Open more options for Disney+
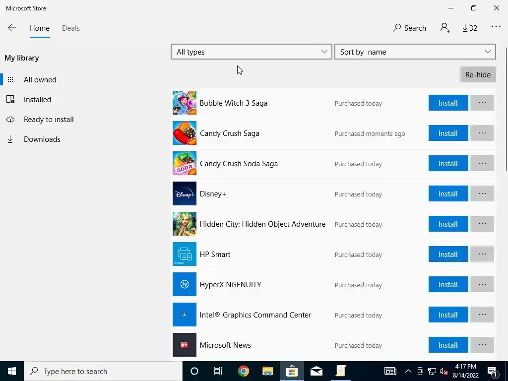Image resolution: width=508 pixels, height=381 pixels. 482,193
